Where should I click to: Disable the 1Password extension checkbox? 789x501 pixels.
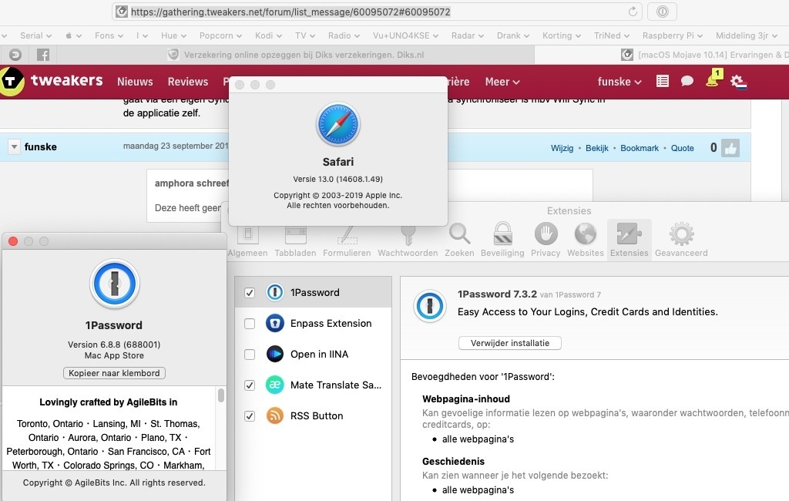coord(250,293)
